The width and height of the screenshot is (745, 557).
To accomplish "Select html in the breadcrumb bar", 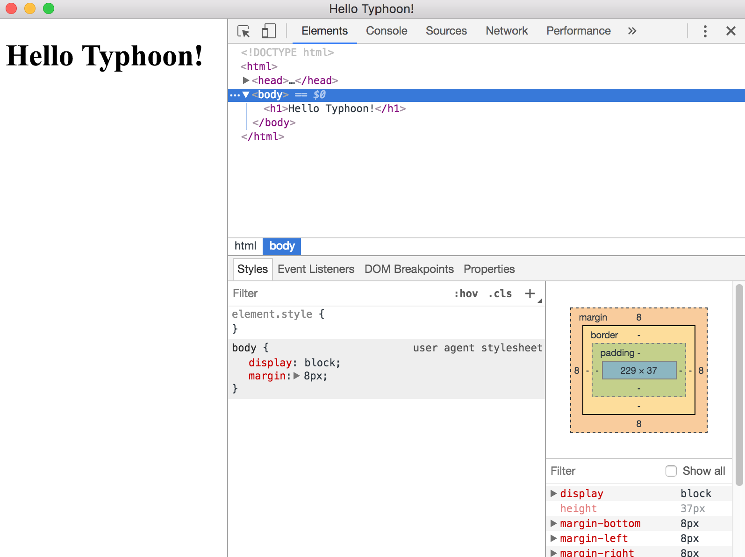I will (x=245, y=246).
